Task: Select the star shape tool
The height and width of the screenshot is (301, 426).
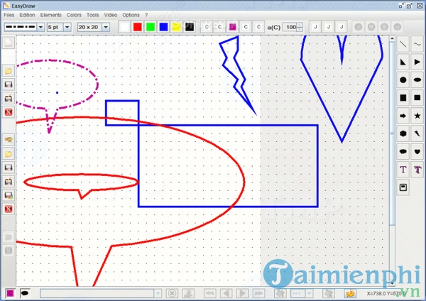Action: tap(417, 116)
